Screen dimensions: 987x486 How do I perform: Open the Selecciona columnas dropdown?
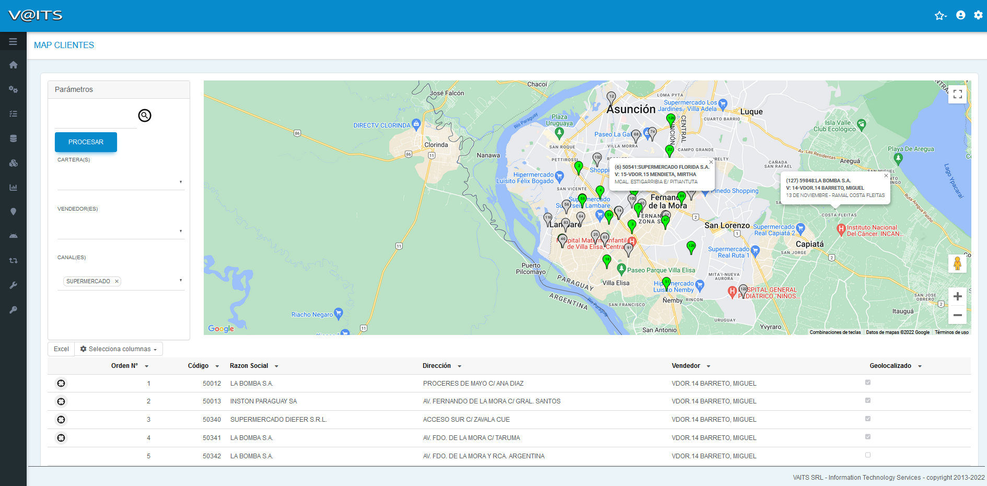(119, 349)
